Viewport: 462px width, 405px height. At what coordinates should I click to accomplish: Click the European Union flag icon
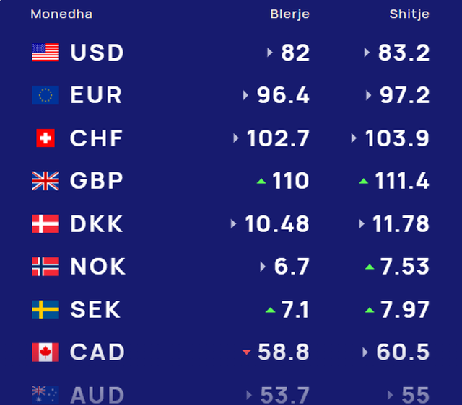(45, 95)
